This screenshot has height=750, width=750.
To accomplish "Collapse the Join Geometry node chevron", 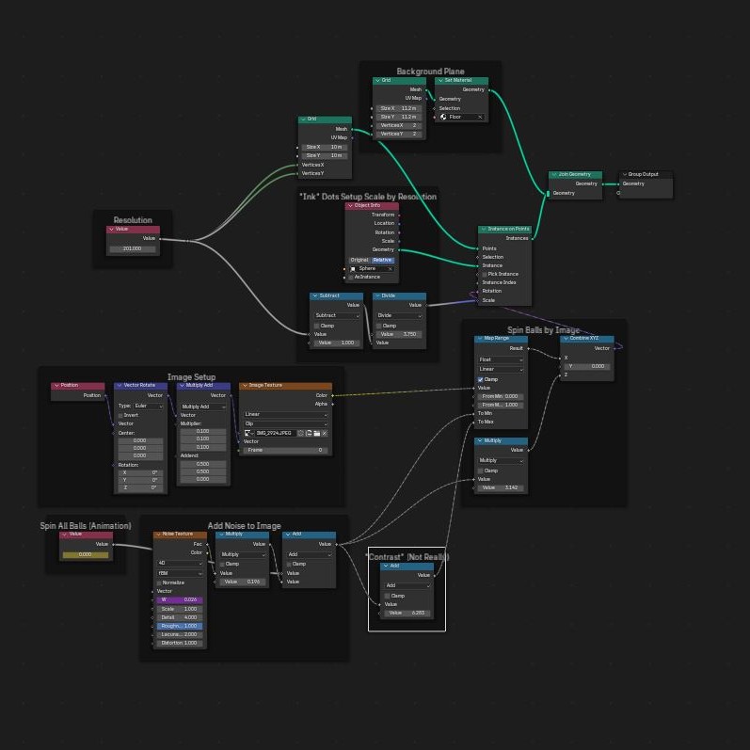I will [554, 175].
